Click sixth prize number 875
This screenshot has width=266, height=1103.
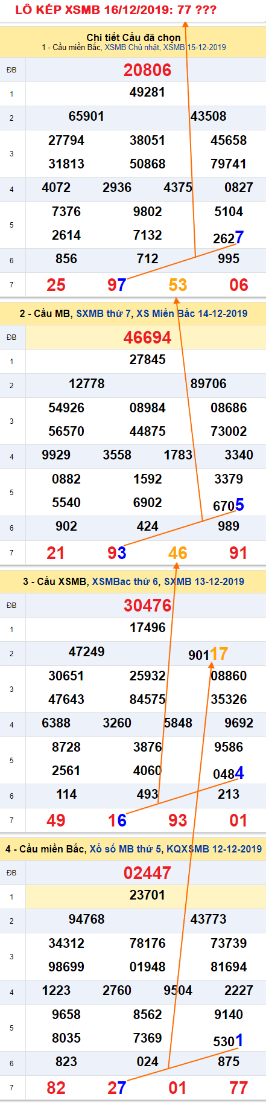tap(229, 1061)
